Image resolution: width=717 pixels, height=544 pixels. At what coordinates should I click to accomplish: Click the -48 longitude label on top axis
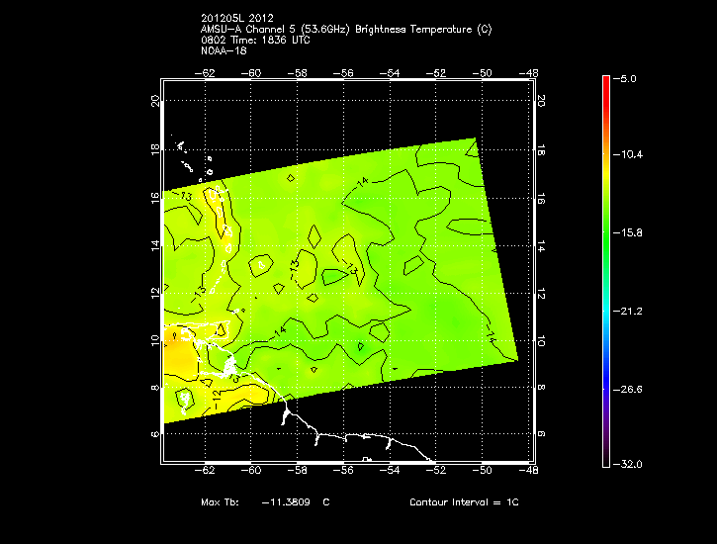(530, 73)
